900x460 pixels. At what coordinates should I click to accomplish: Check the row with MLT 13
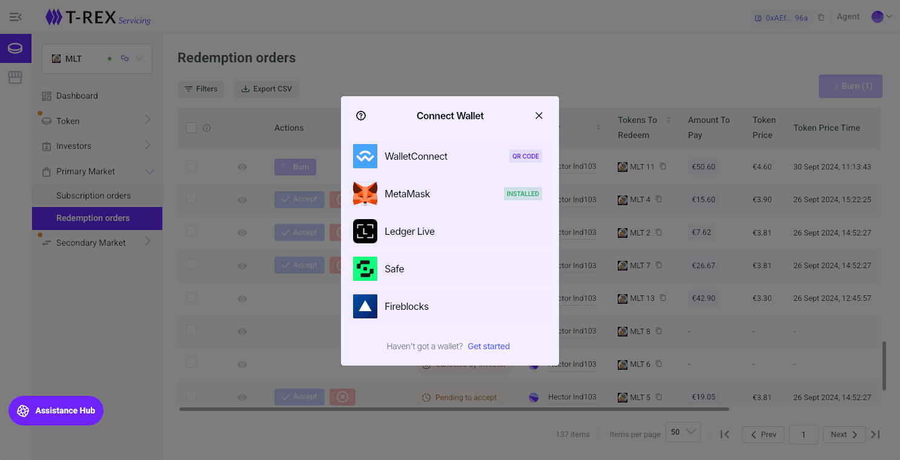(191, 297)
